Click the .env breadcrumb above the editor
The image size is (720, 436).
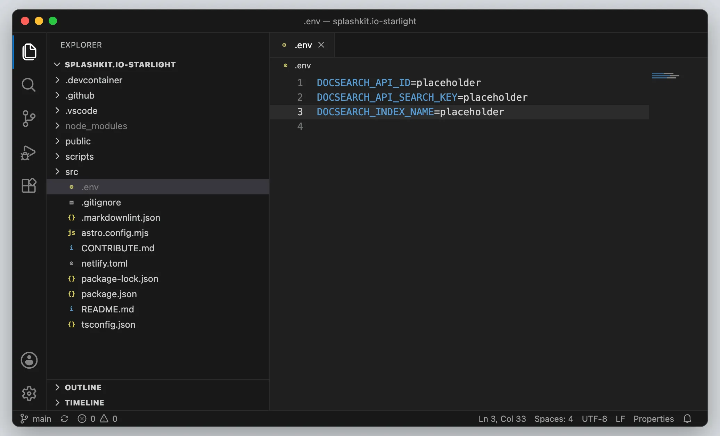click(x=303, y=66)
